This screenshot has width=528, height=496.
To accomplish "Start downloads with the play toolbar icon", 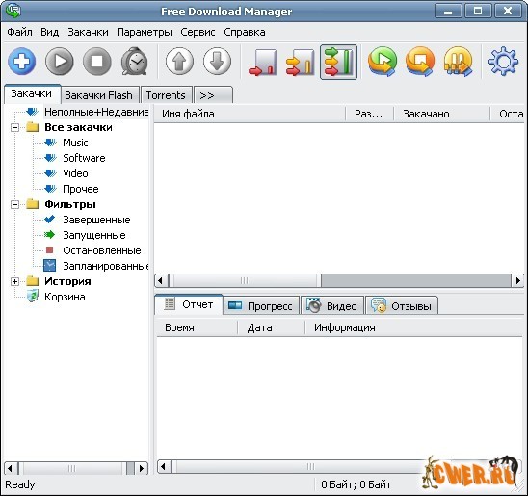I will 60,62.
